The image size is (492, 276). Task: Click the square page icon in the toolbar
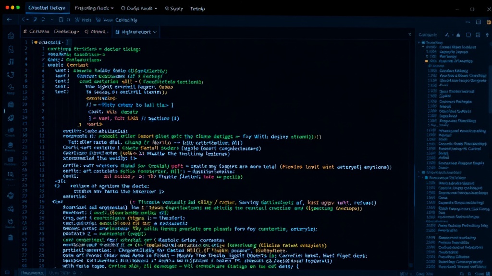pyautogui.click(x=61, y=20)
